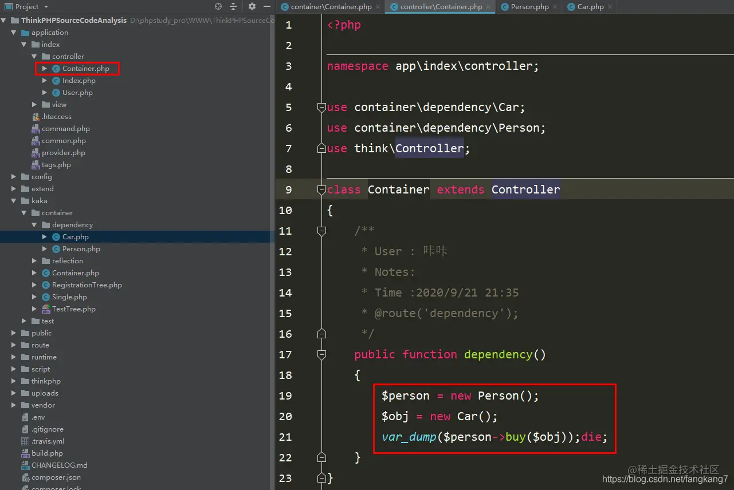Collapse the index folder arrow

pos(24,45)
